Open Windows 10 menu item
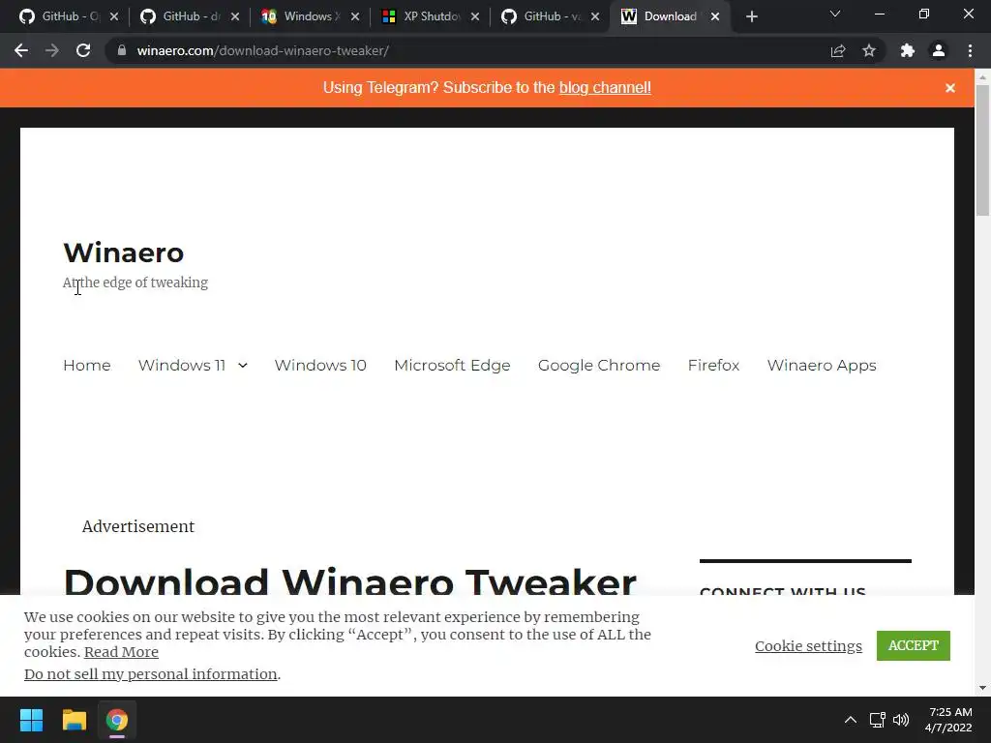This screenshot has height=743, width=991. pos(320,365)
